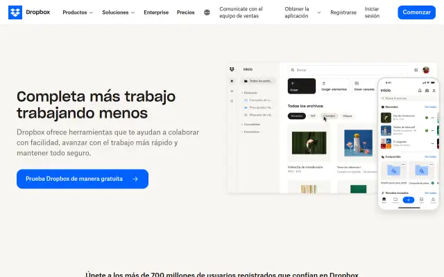Expand the Contratos folder in the mockup sidebar
444x277 pixels.
tap(250, 132)
